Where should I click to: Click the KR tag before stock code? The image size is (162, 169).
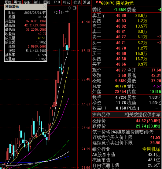click(98, 2)
